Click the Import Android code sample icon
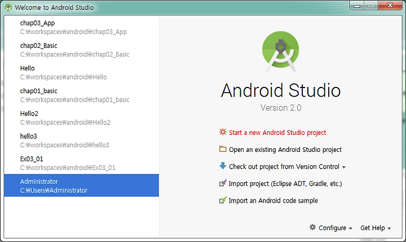The width and height of the screenshot is (406, 242). click(x=223, y=200)
